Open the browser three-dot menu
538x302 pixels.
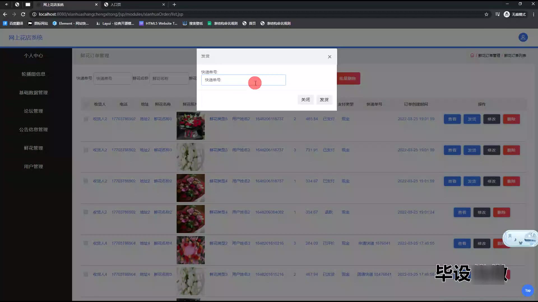coord(534,14)
